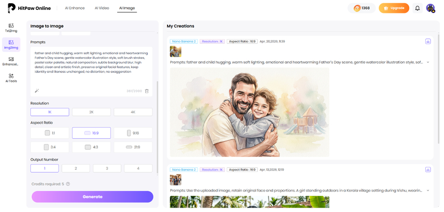Screen dimensions: 444x212
Task: Click the 'Aspect Ratio : 16:9' tag on Apr 13 creation
Action: (x=242, y=169)
